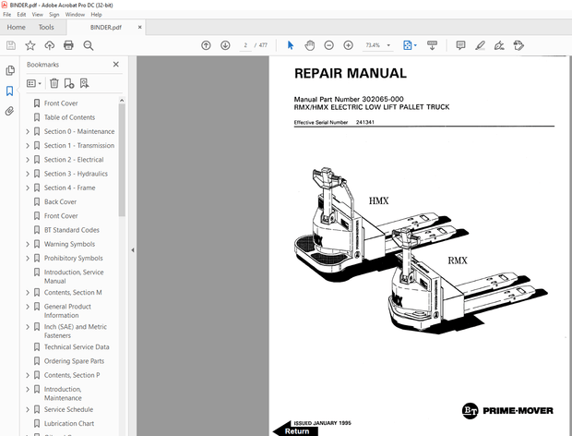Expand Section 0 - Maintenance bookmark

28,131
